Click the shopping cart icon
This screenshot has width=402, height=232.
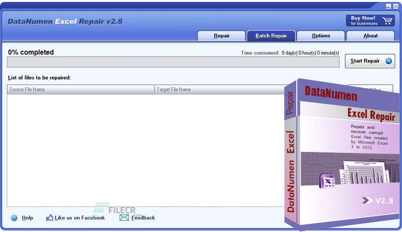387,21
